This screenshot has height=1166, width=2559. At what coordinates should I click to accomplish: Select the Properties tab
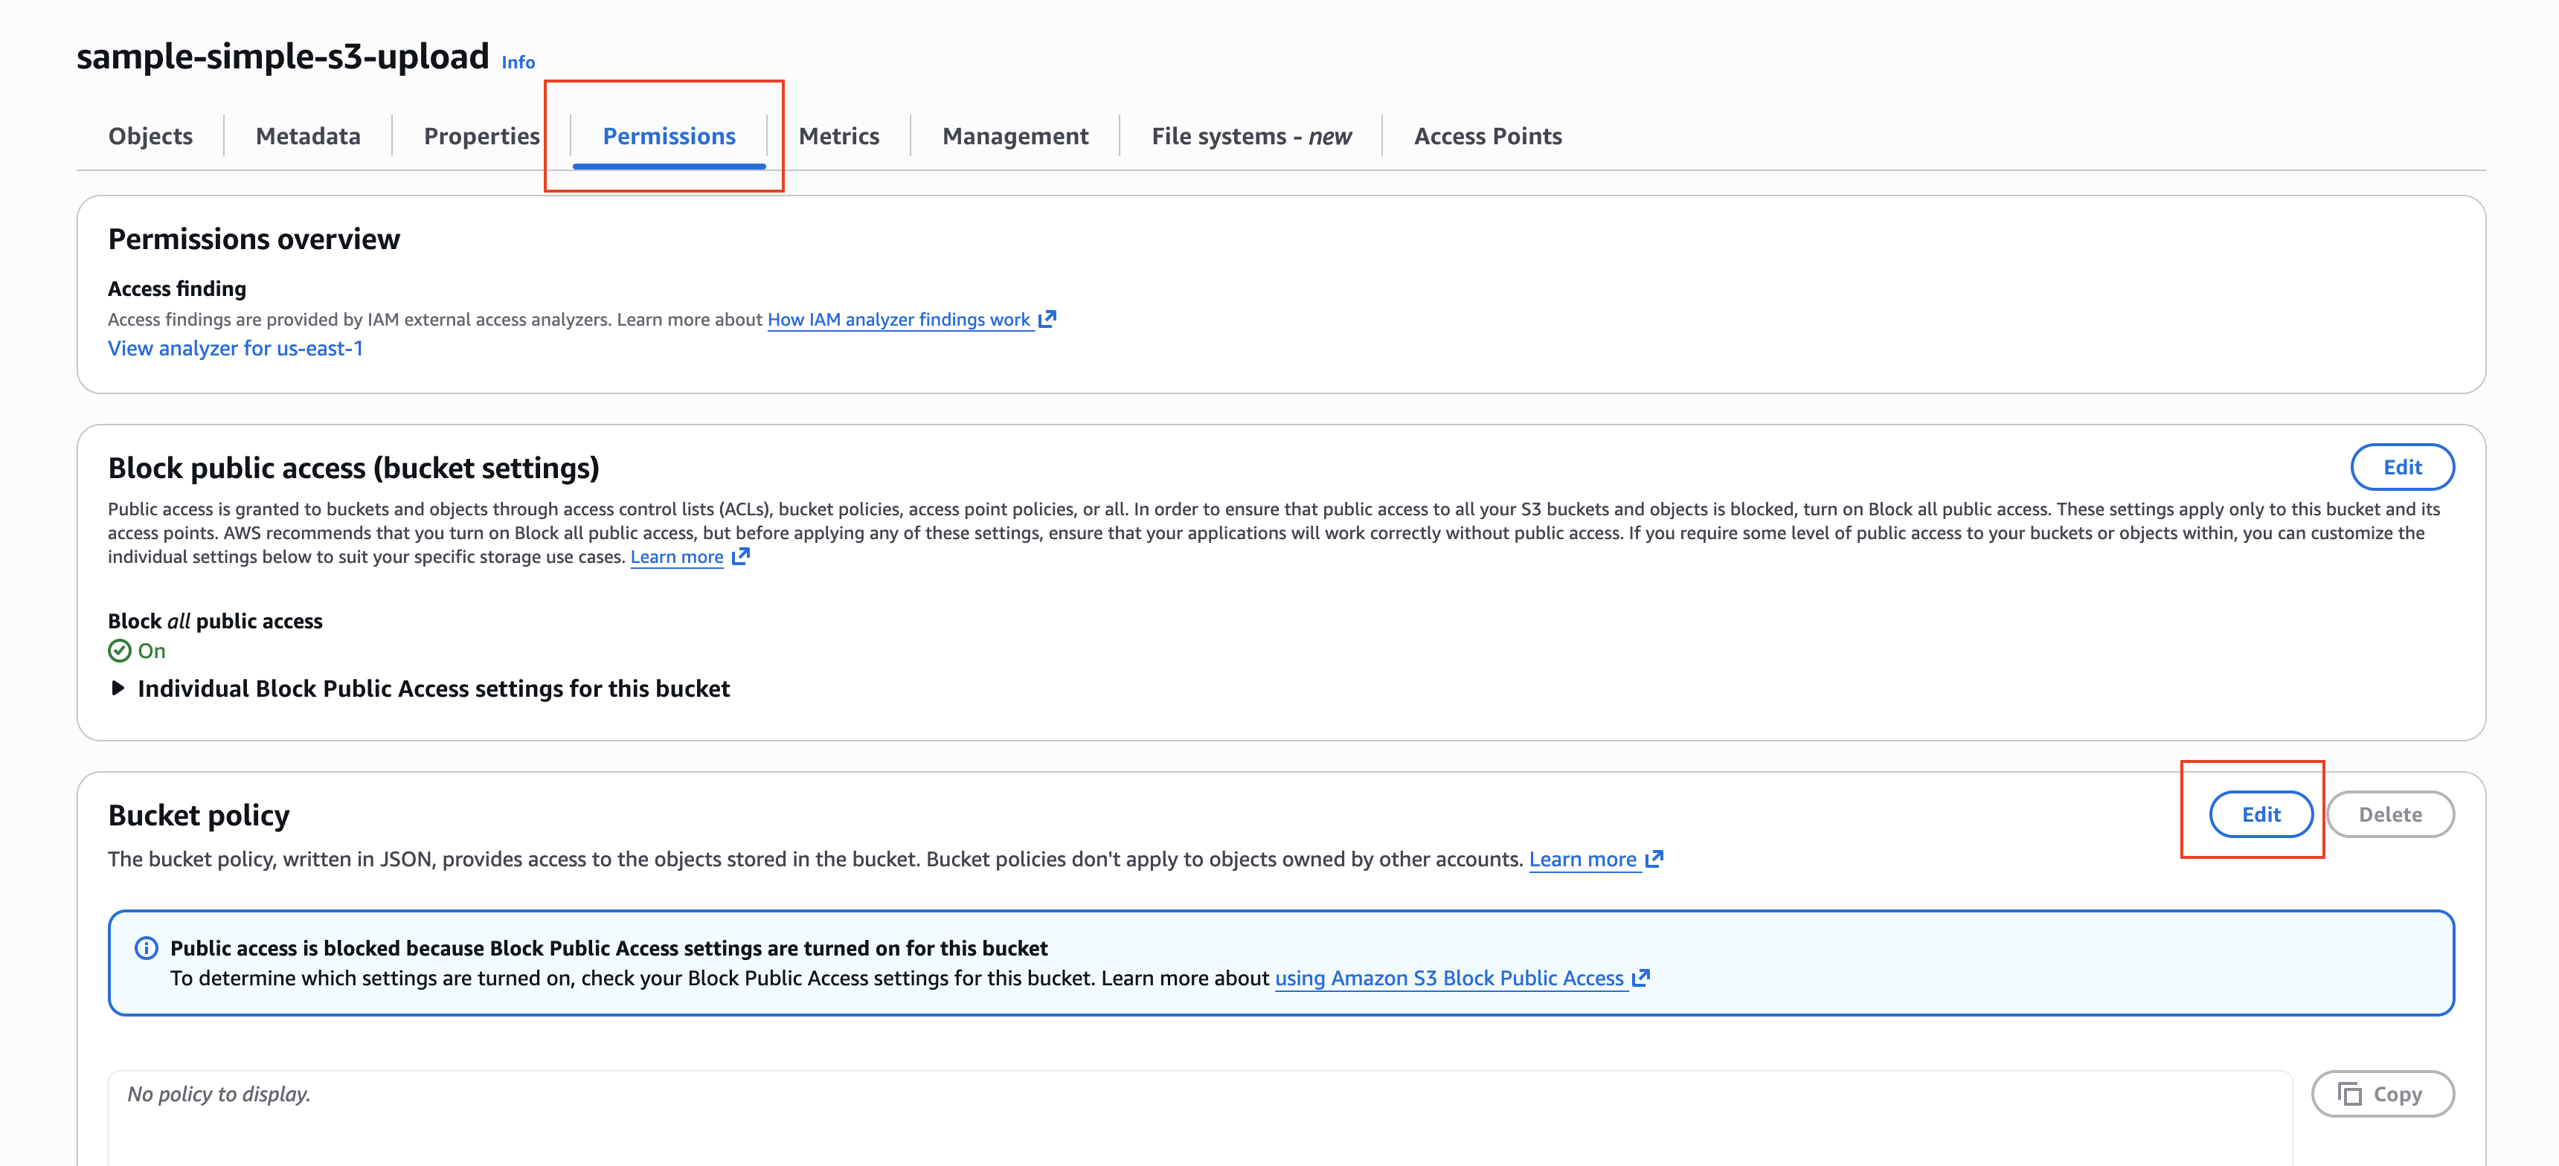482,136
